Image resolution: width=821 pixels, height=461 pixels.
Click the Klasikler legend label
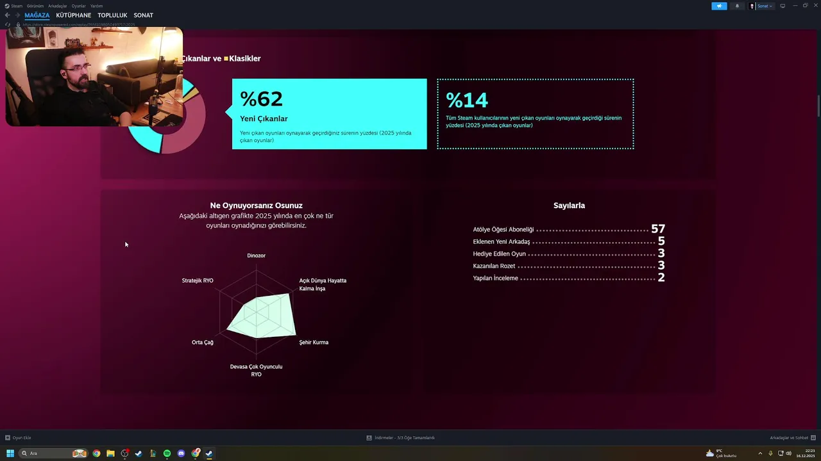(x=244, y=58)
